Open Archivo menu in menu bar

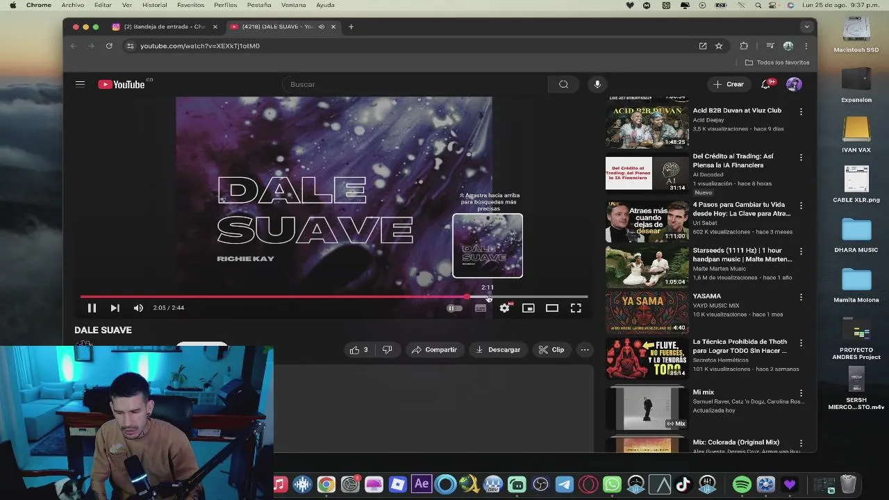pyautogui.click(x=73, y=5)
